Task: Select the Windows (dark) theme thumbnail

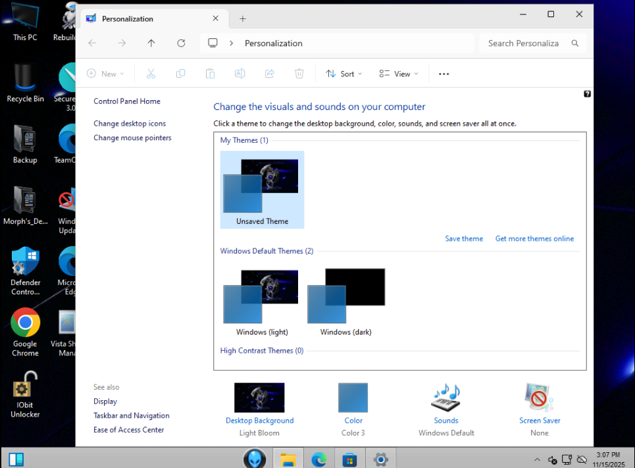Action: click(346, 295)
